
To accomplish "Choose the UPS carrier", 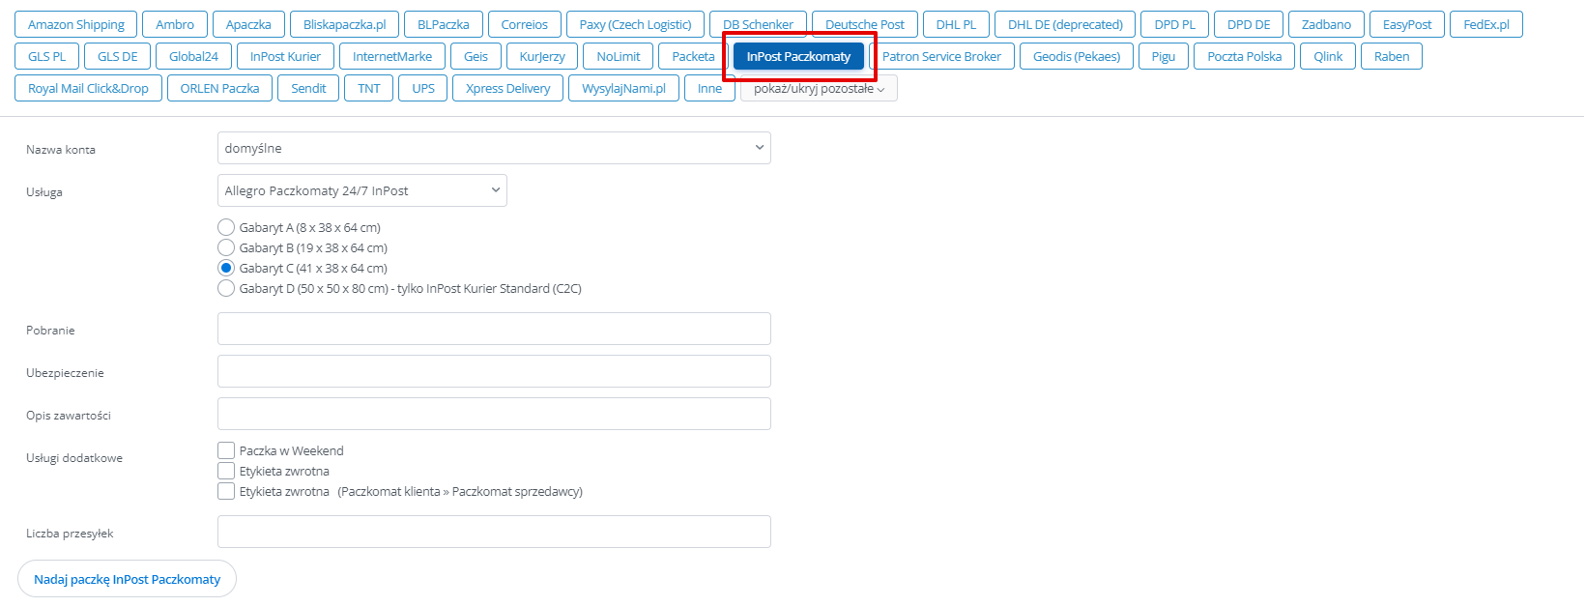I will tap(423, 88).
